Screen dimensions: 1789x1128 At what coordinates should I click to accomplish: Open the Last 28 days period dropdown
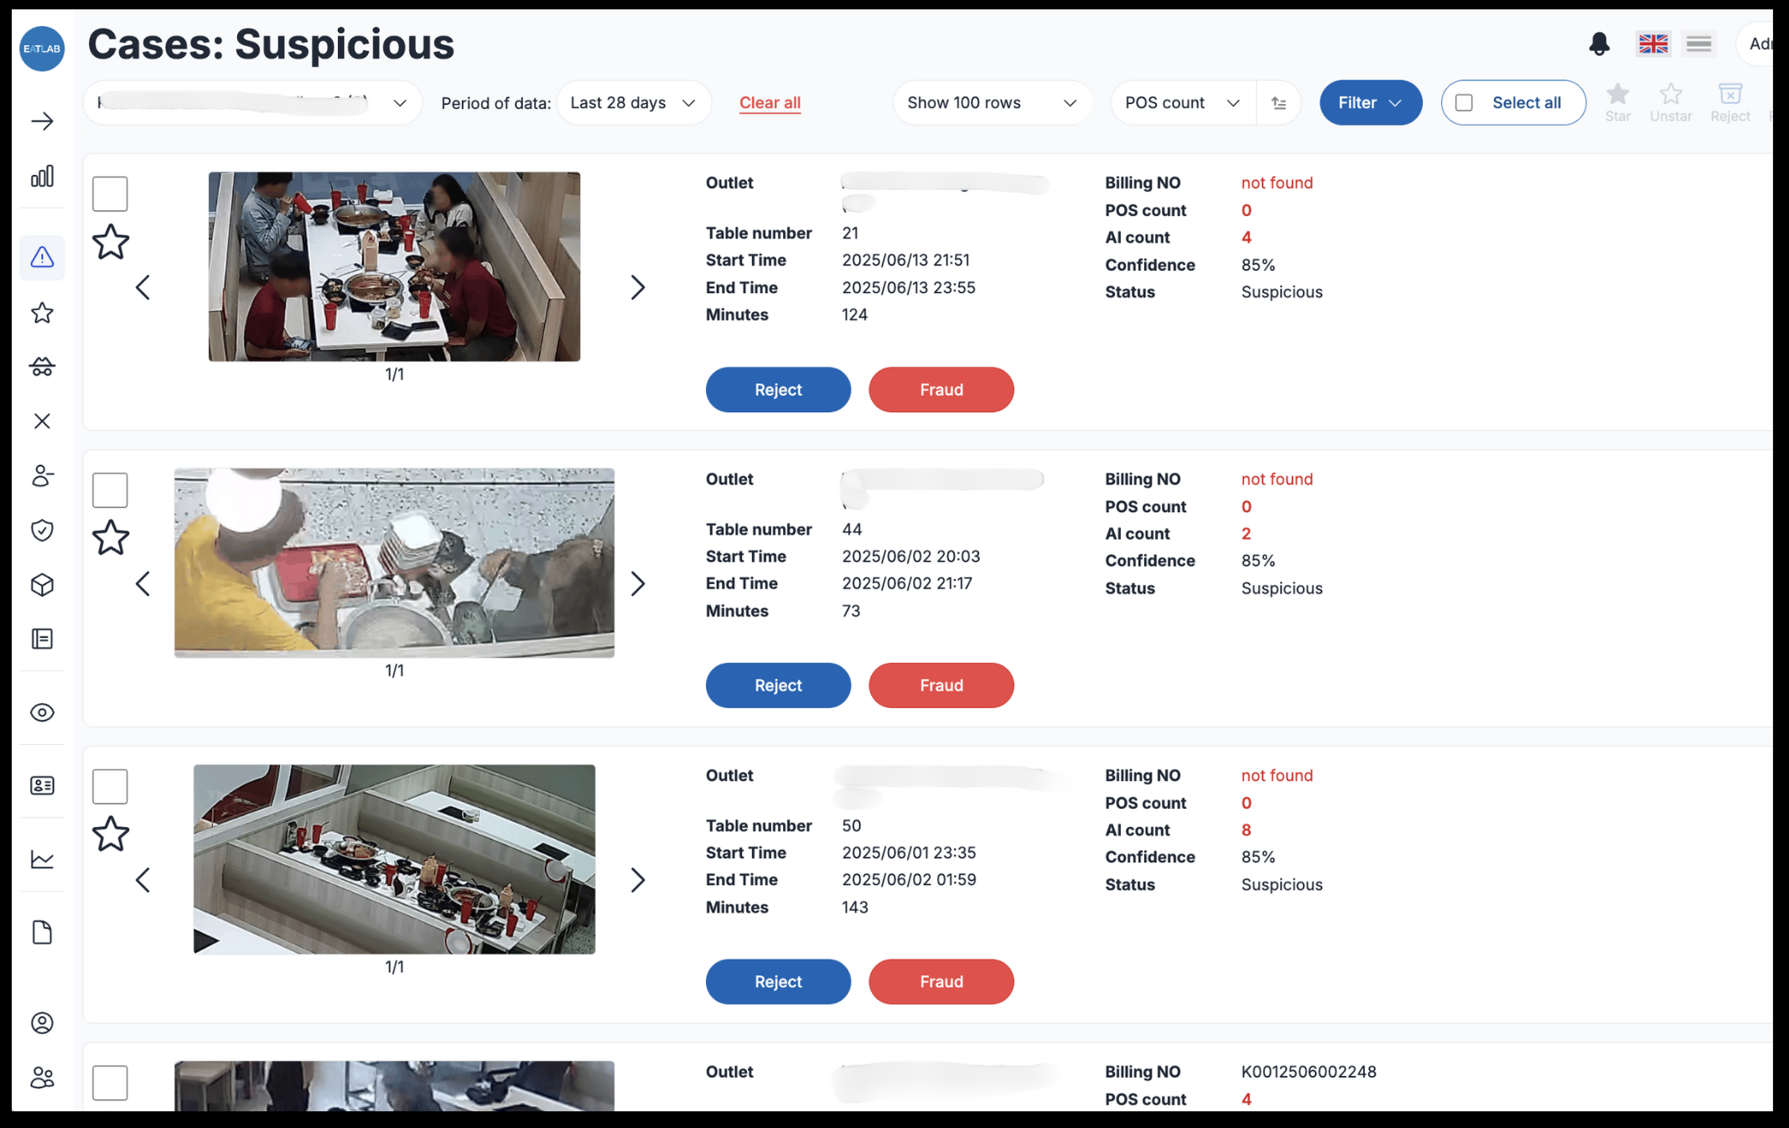tap(633, 103)
